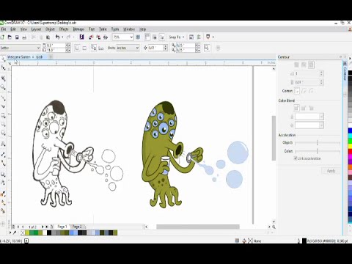Open the Bitmaps menu

pos(78,29)
